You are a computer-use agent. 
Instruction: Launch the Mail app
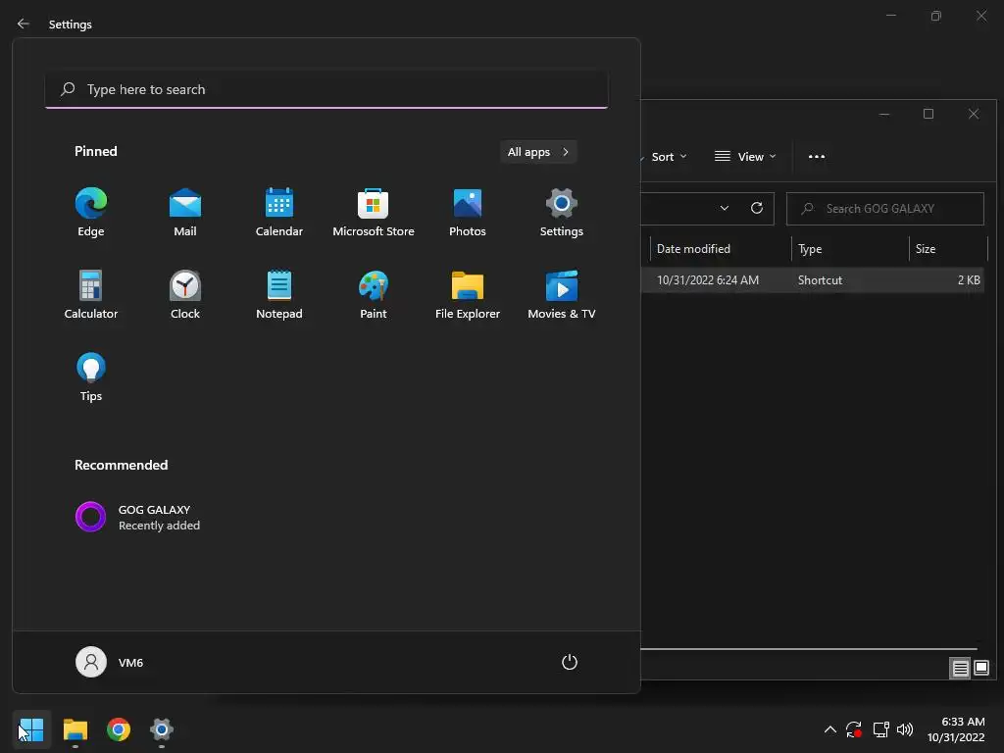185,213
